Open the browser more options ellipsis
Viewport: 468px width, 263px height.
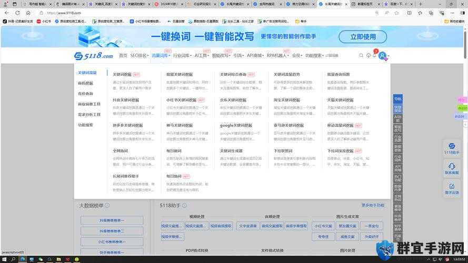pyautogui.click(x=452, y=13)
